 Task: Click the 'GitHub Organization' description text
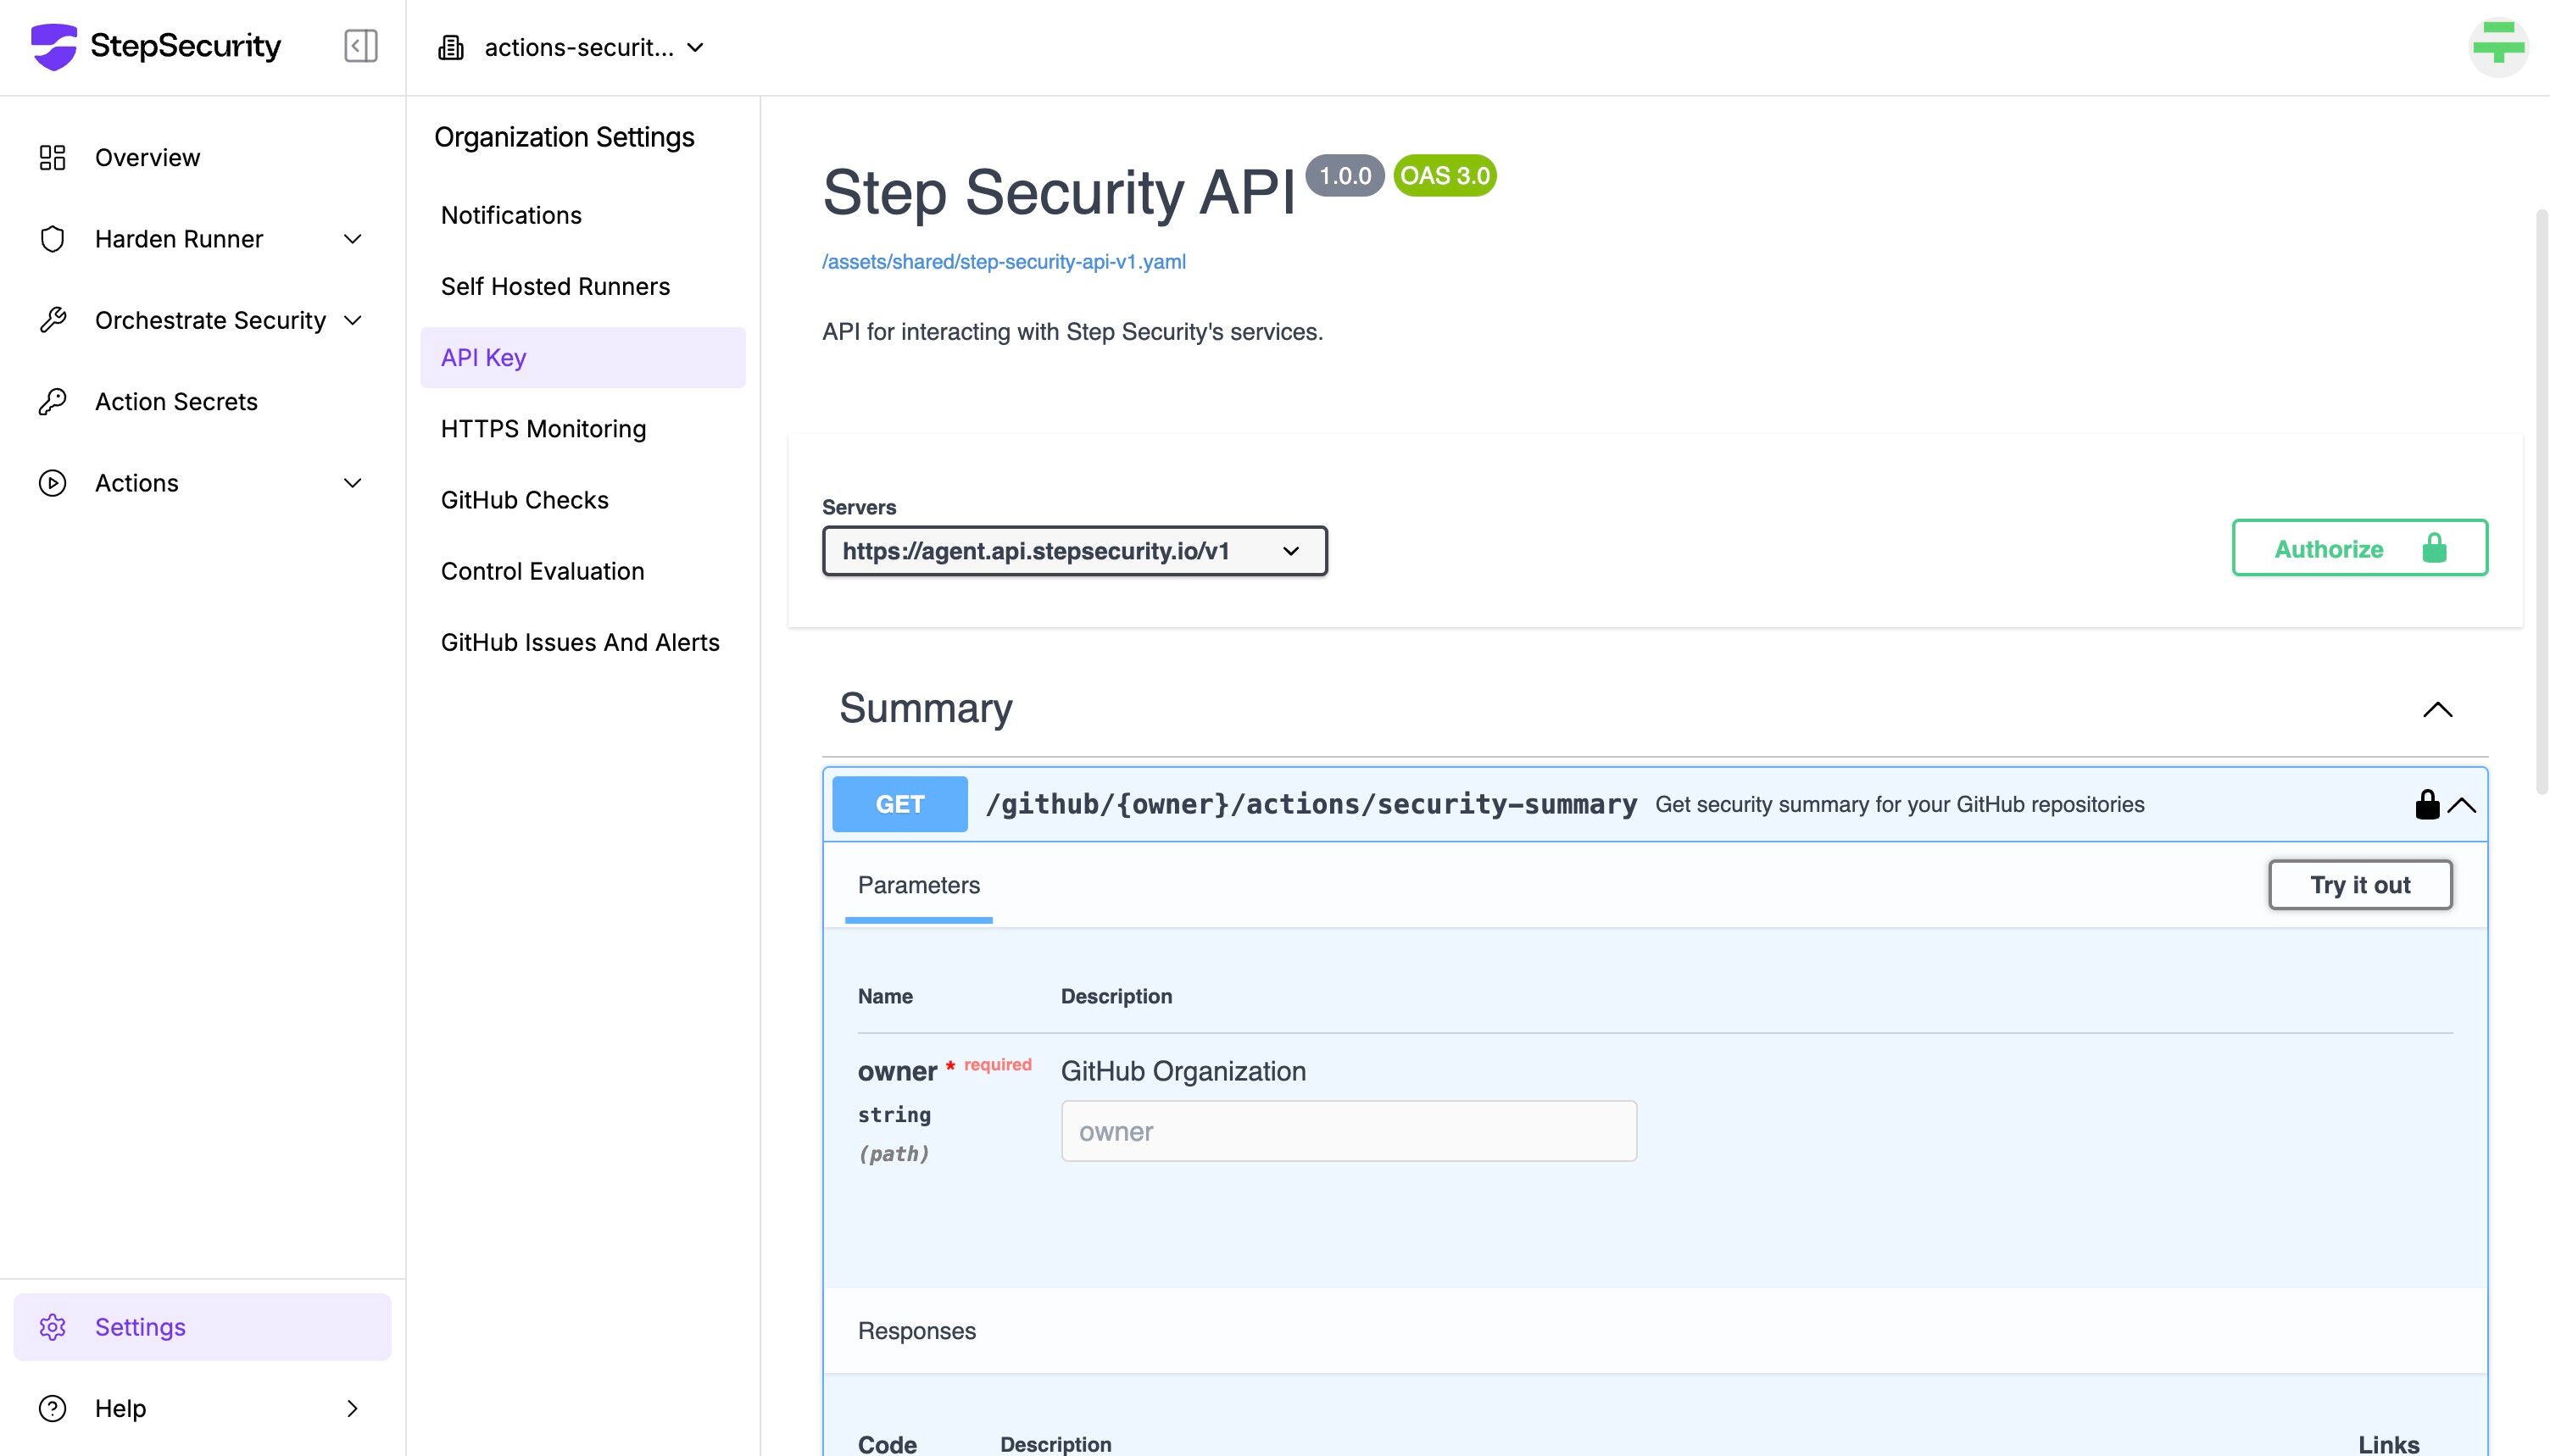click(1183, 1071)
